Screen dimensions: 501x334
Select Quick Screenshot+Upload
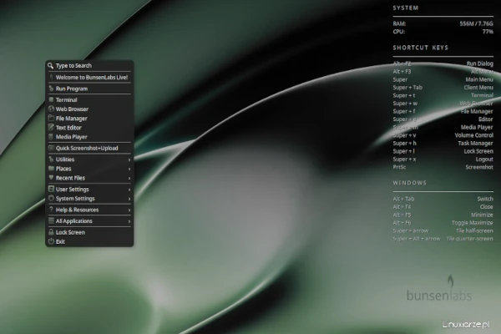[x=87, y=148]
